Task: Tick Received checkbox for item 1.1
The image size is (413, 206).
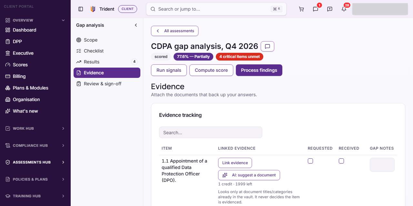Action: pos(341,161)
